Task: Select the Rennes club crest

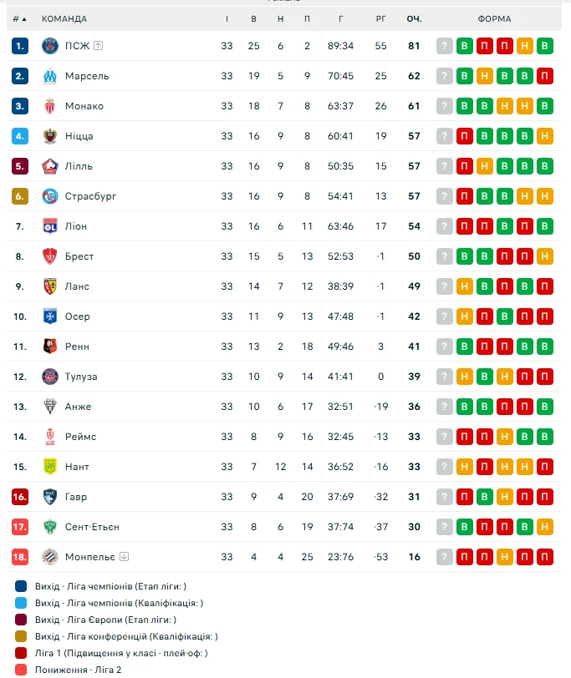Action: (49, 347)
